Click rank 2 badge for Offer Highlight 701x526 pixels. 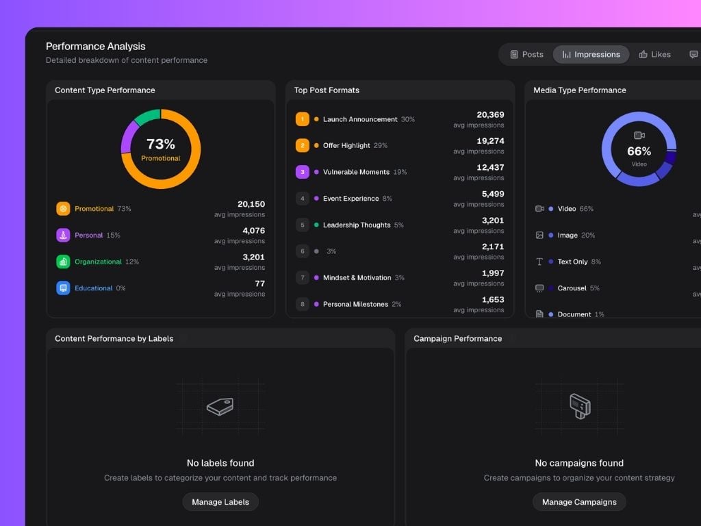pos(302,146)
